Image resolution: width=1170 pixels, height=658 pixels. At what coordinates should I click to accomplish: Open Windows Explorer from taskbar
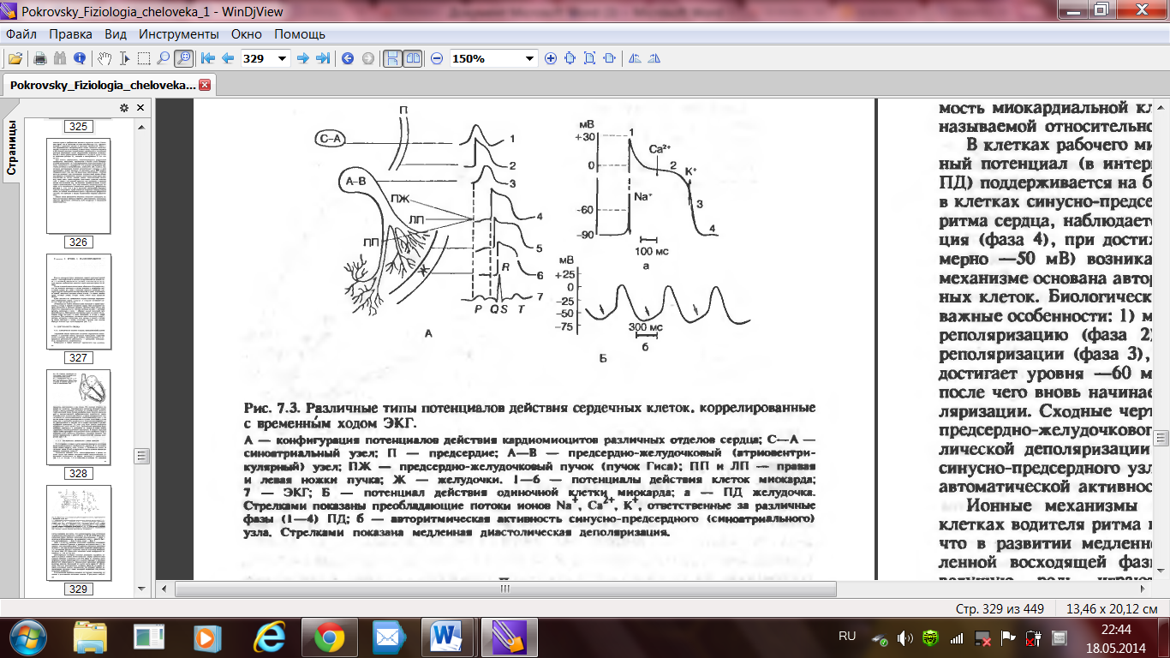click(x=90, y=637)
